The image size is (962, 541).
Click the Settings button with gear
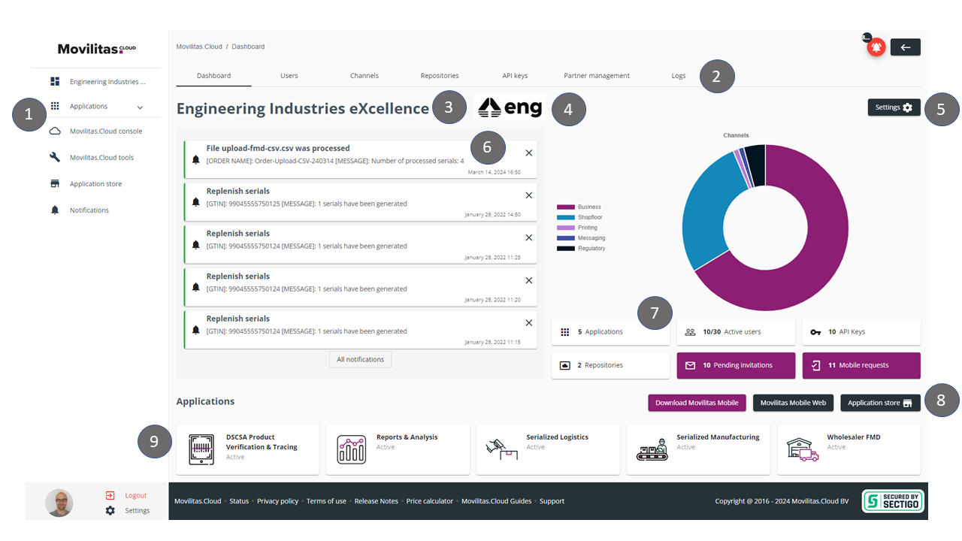click(894, 107)
